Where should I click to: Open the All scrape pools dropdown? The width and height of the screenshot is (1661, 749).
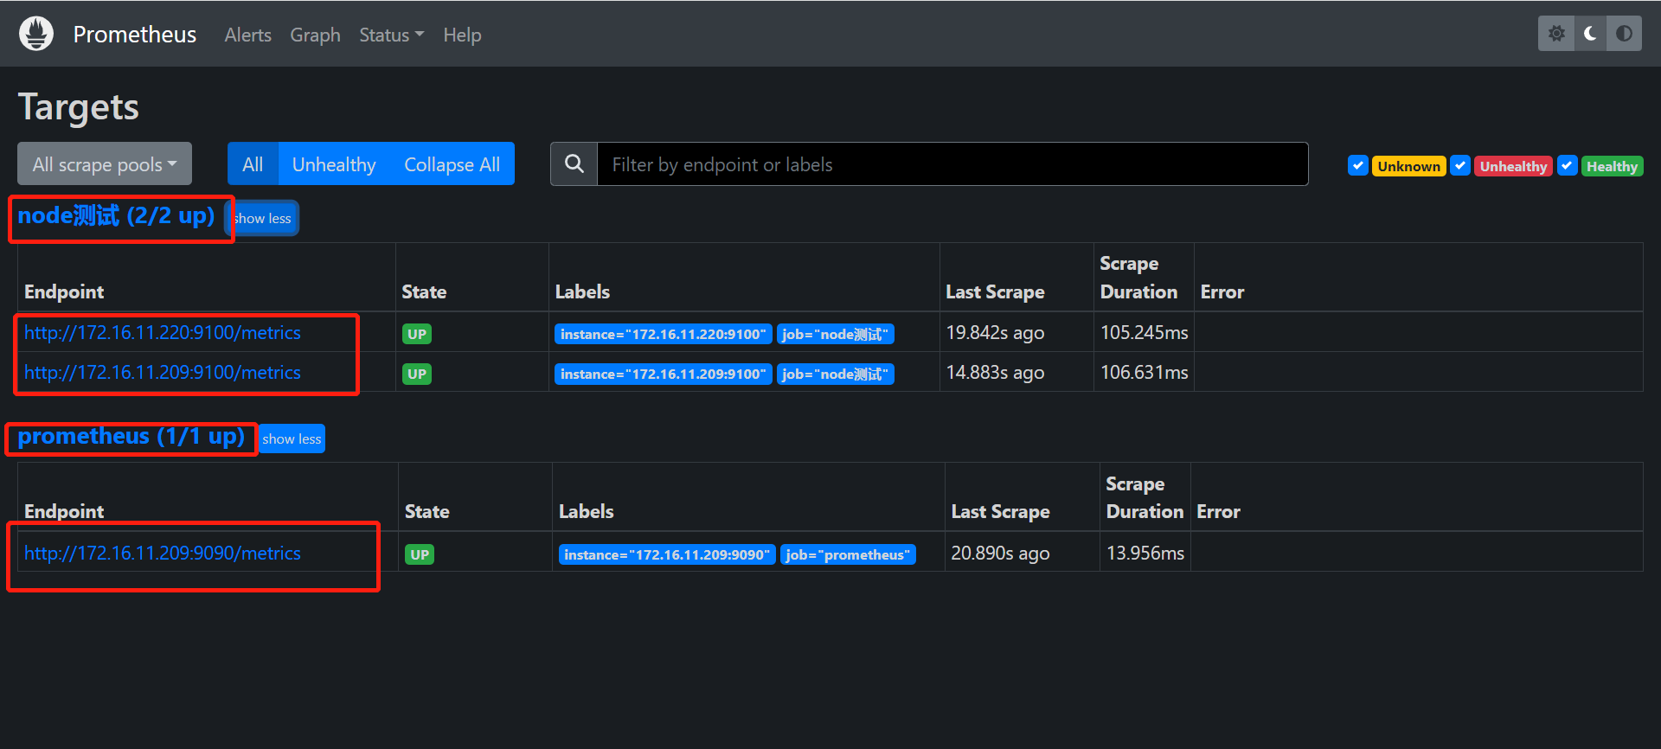pos(105,164)
